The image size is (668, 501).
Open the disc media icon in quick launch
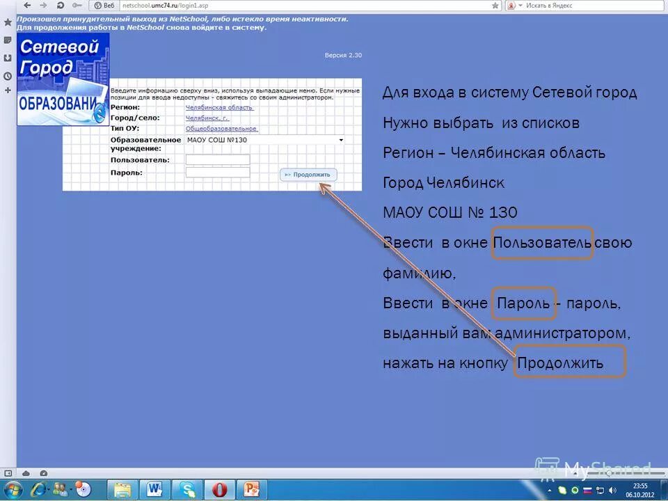point(83,489)
